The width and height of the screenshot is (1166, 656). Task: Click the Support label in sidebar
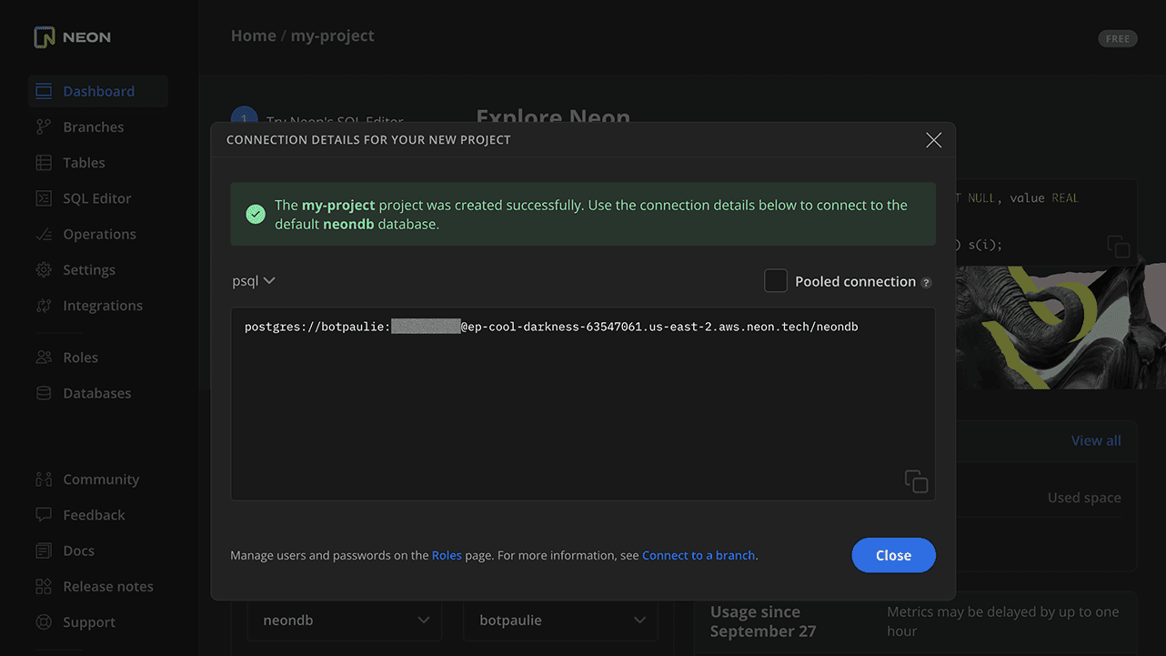click(89, 622)
